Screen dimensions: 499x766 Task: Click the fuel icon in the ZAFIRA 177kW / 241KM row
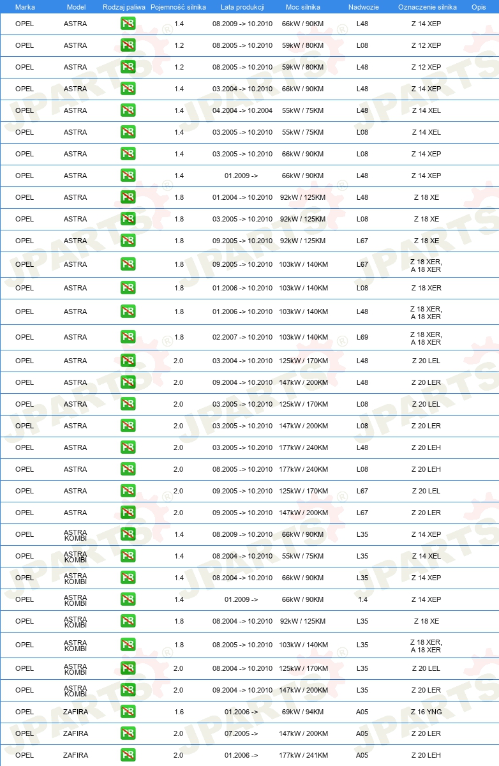tap(128, 755)
